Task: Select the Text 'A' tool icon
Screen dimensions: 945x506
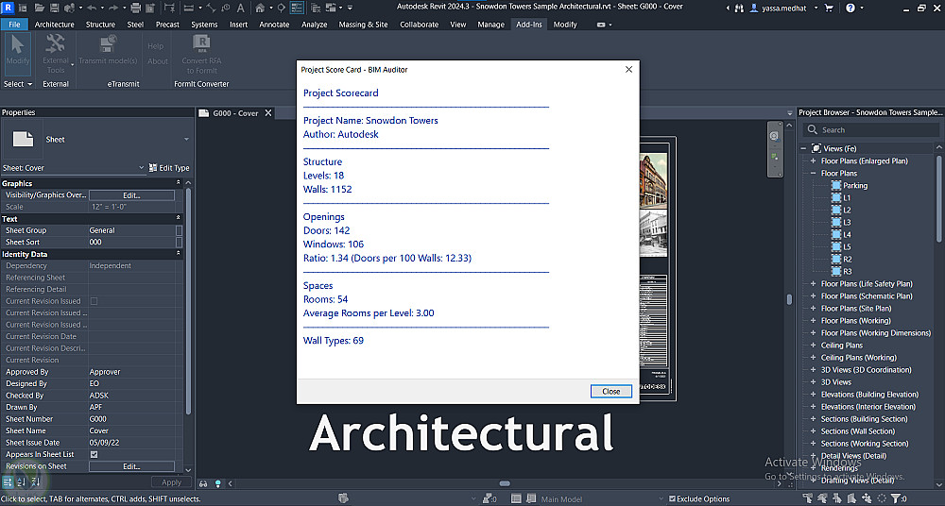Action: click(240, 8)
